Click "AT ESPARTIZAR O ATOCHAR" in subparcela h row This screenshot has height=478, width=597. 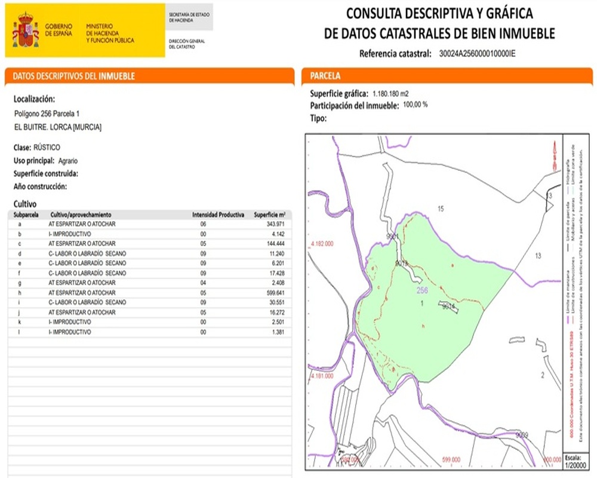pyautogui.click(x=82, y=293)
